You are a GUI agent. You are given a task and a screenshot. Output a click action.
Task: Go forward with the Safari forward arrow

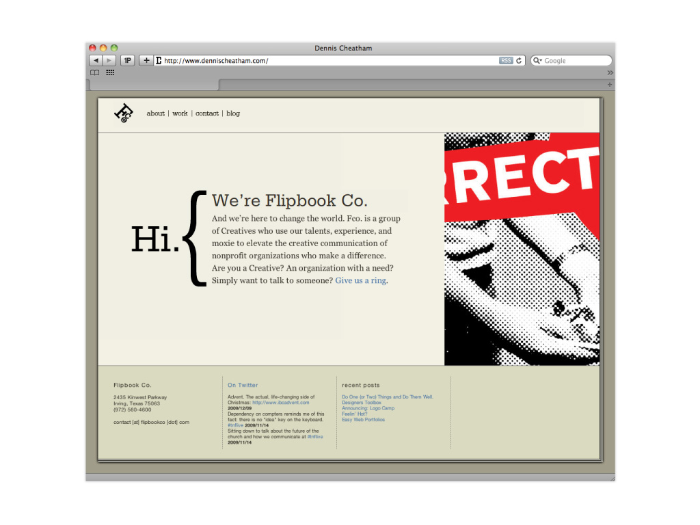click(109, 60)
